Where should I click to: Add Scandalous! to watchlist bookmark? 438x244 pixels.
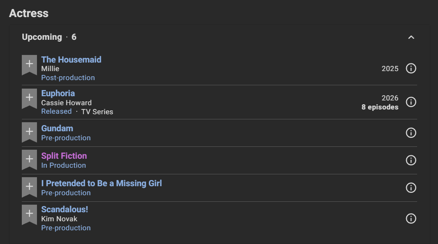coord(29,215)
